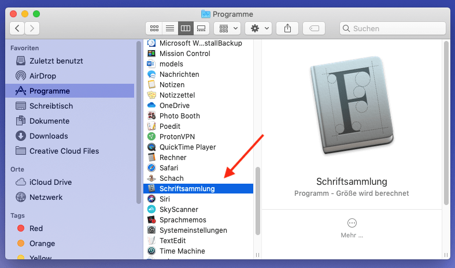Filter by the Orange tag
The image size is (455, 268).
coord(69,243)
